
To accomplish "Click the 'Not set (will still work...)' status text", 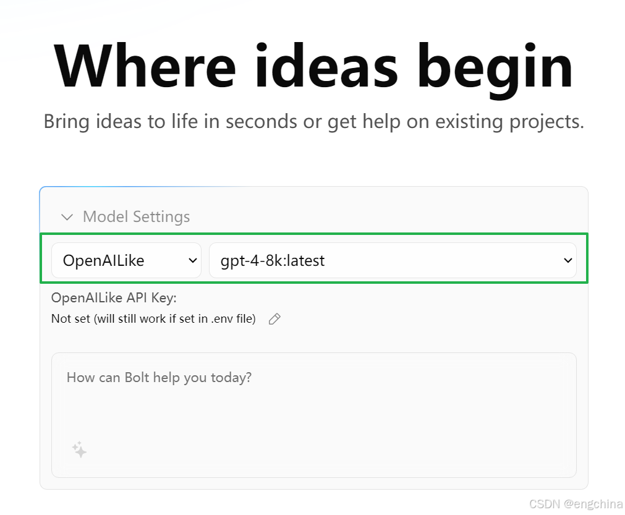I will click(153, 319).
